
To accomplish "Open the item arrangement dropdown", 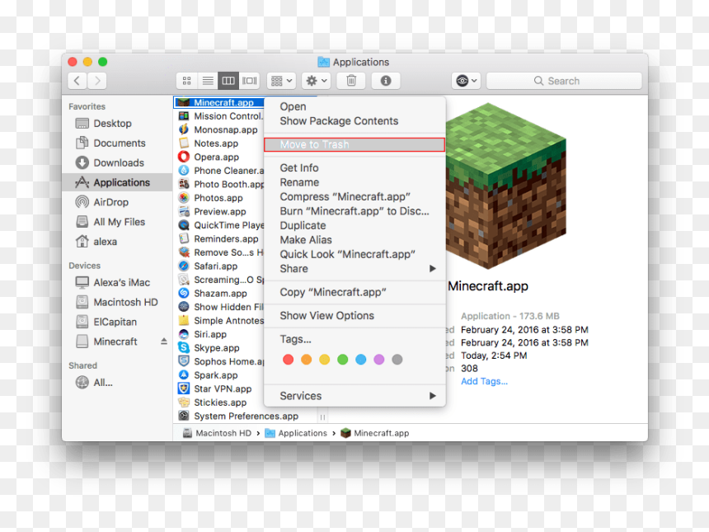I will tap(281, 81).
